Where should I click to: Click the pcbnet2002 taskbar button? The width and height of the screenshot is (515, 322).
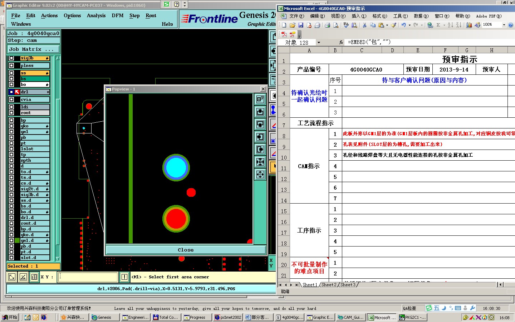[228, 317]
